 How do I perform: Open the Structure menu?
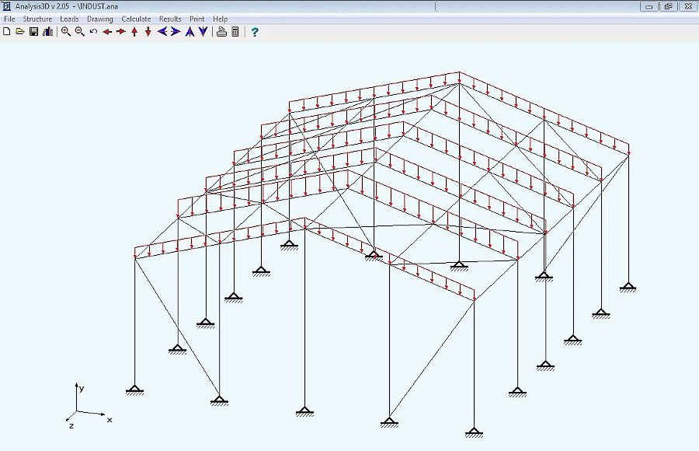click(x=37, y=19)
